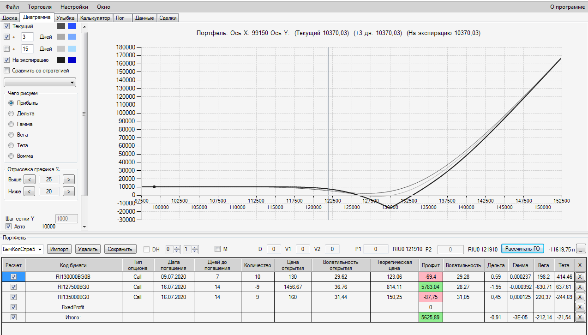Open the strategy comparison dropdown

point(40,83)
